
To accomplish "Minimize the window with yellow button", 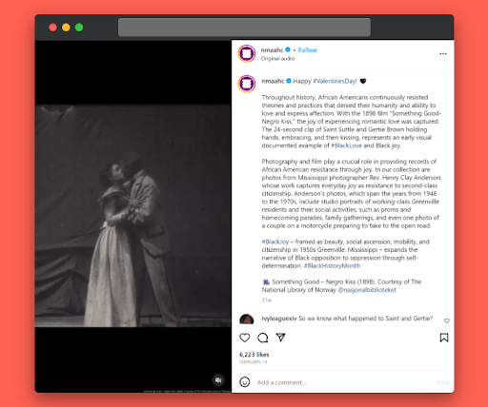I will tap(66, 28).
